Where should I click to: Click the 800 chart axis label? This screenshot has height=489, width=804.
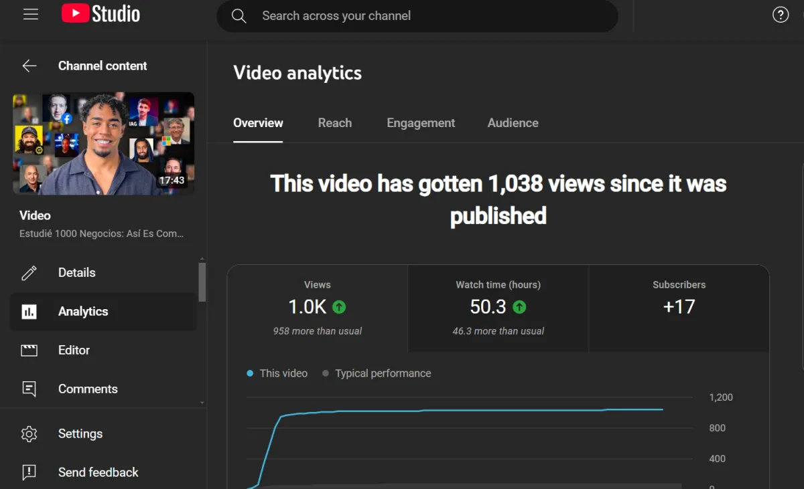pos(718,428)
